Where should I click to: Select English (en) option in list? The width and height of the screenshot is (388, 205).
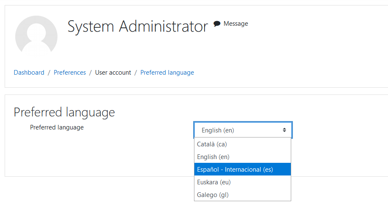(x=243, y=156)
